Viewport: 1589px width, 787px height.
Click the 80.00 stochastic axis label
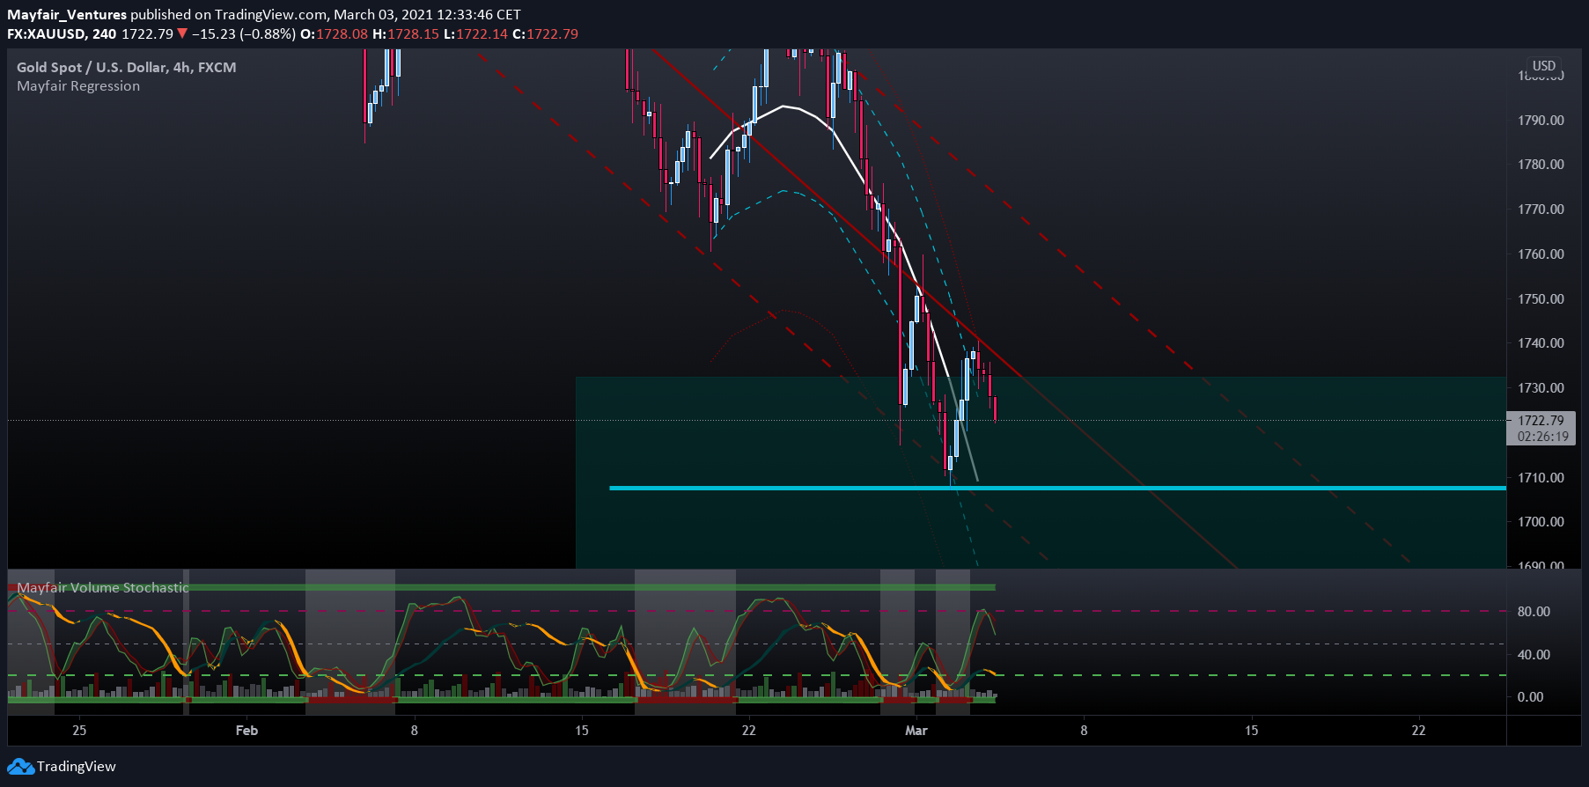point(1534,612)
